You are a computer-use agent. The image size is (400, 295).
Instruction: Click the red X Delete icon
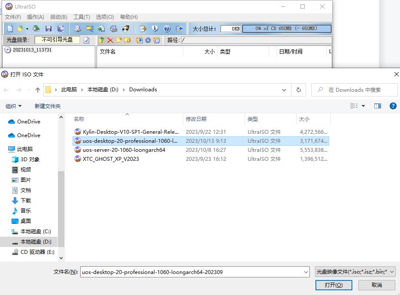(110, 40)
